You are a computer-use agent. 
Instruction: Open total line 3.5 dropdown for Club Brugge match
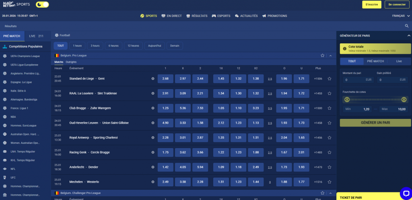coord(270,108)
